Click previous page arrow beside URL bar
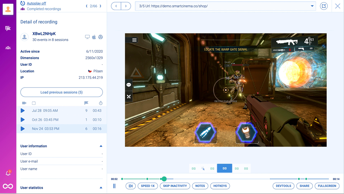 [116, 6]
